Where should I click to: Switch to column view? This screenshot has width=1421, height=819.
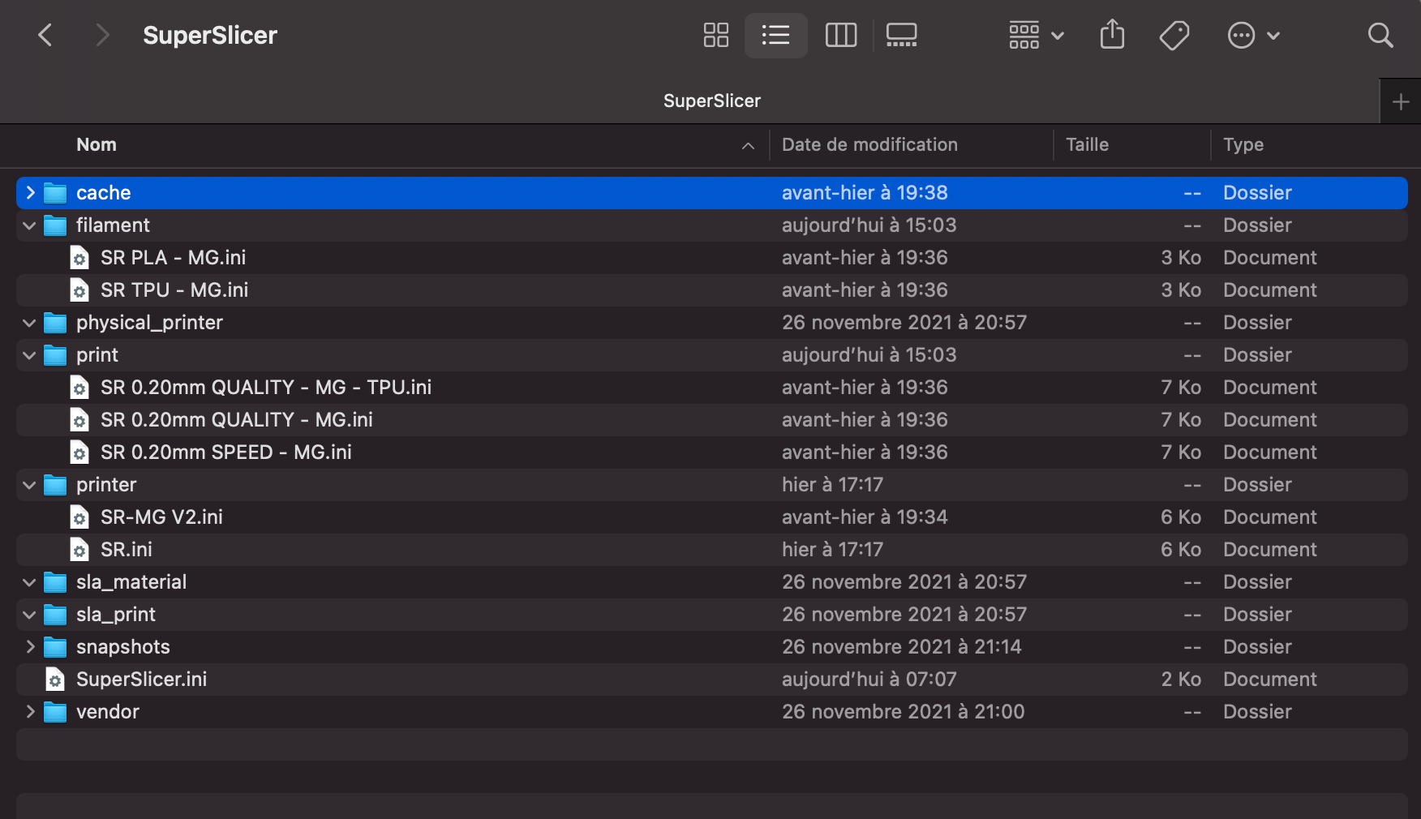tap(841, 35)
